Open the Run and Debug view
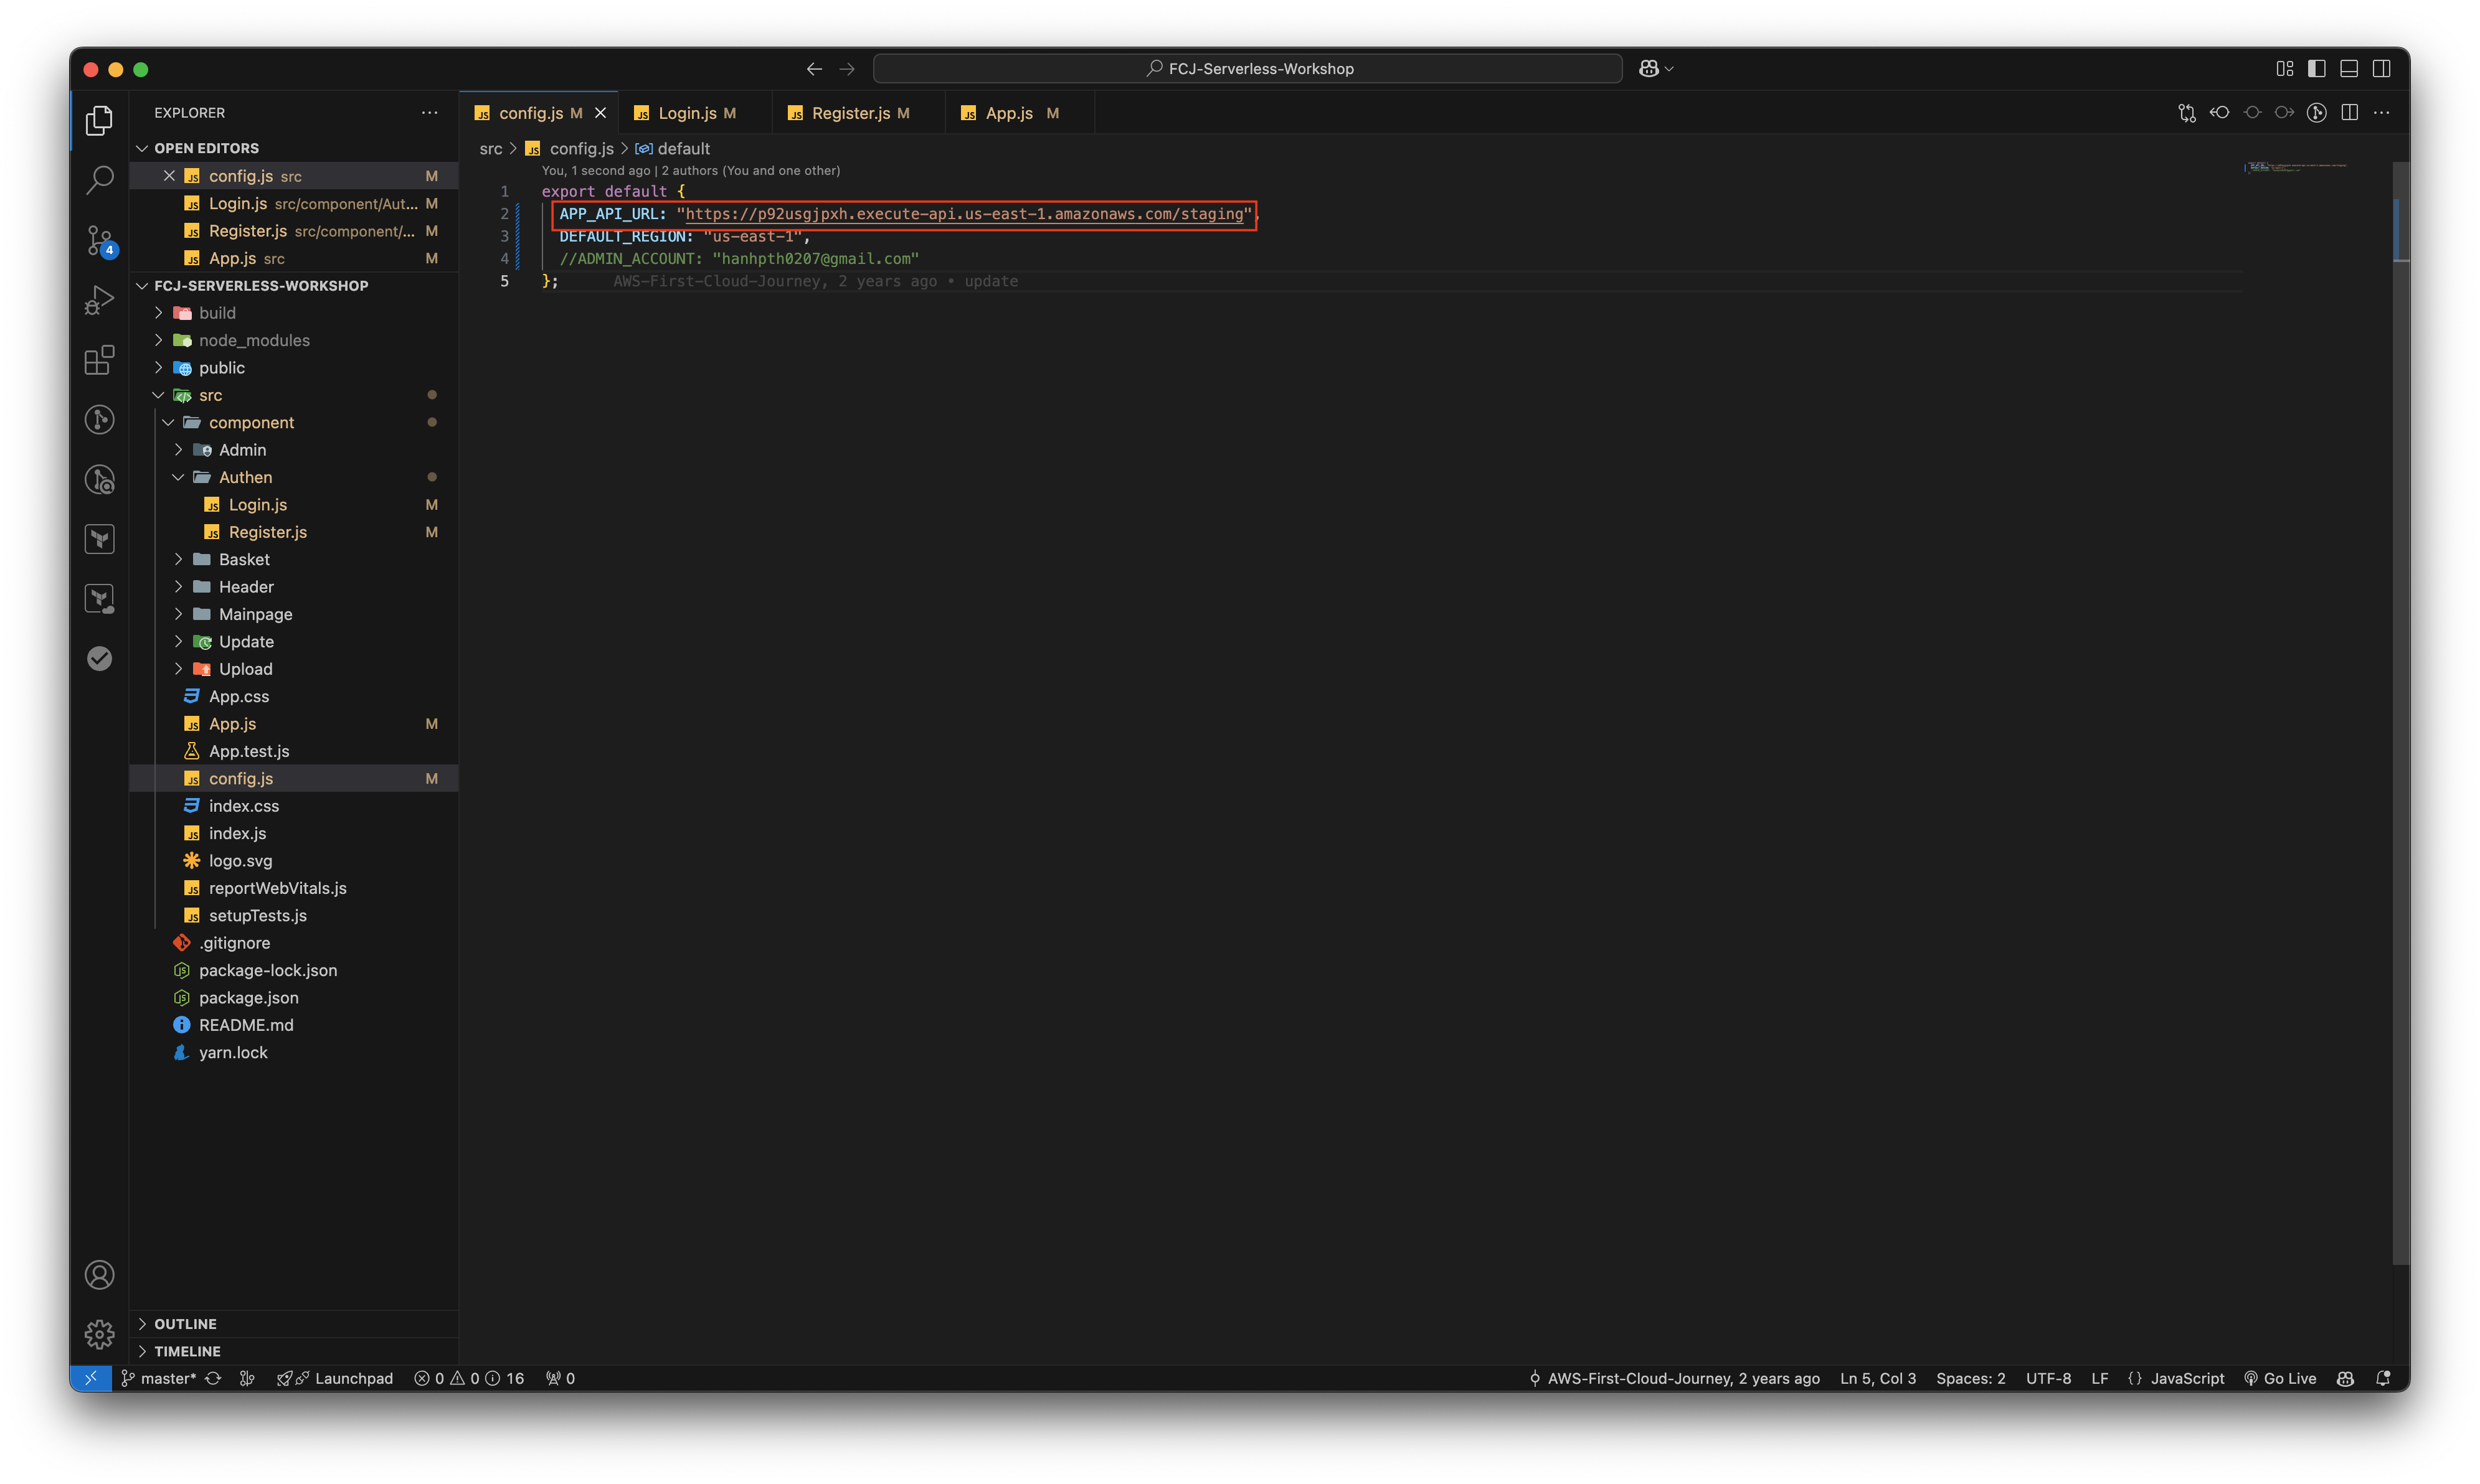This screenshot has height=1484, width=2480. [99, 300]
